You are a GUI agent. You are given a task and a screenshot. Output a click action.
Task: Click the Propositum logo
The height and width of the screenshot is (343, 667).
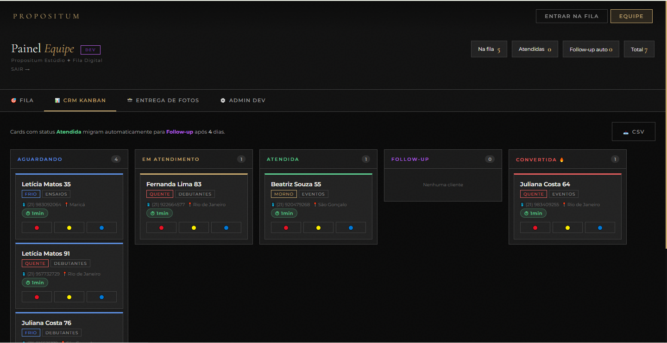click(x=46, y=16)
